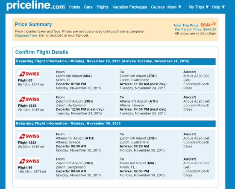
Task: Click the Price Summary heading
Action: click(x=33, y=24)
